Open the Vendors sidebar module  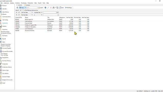tap(4, 26)
